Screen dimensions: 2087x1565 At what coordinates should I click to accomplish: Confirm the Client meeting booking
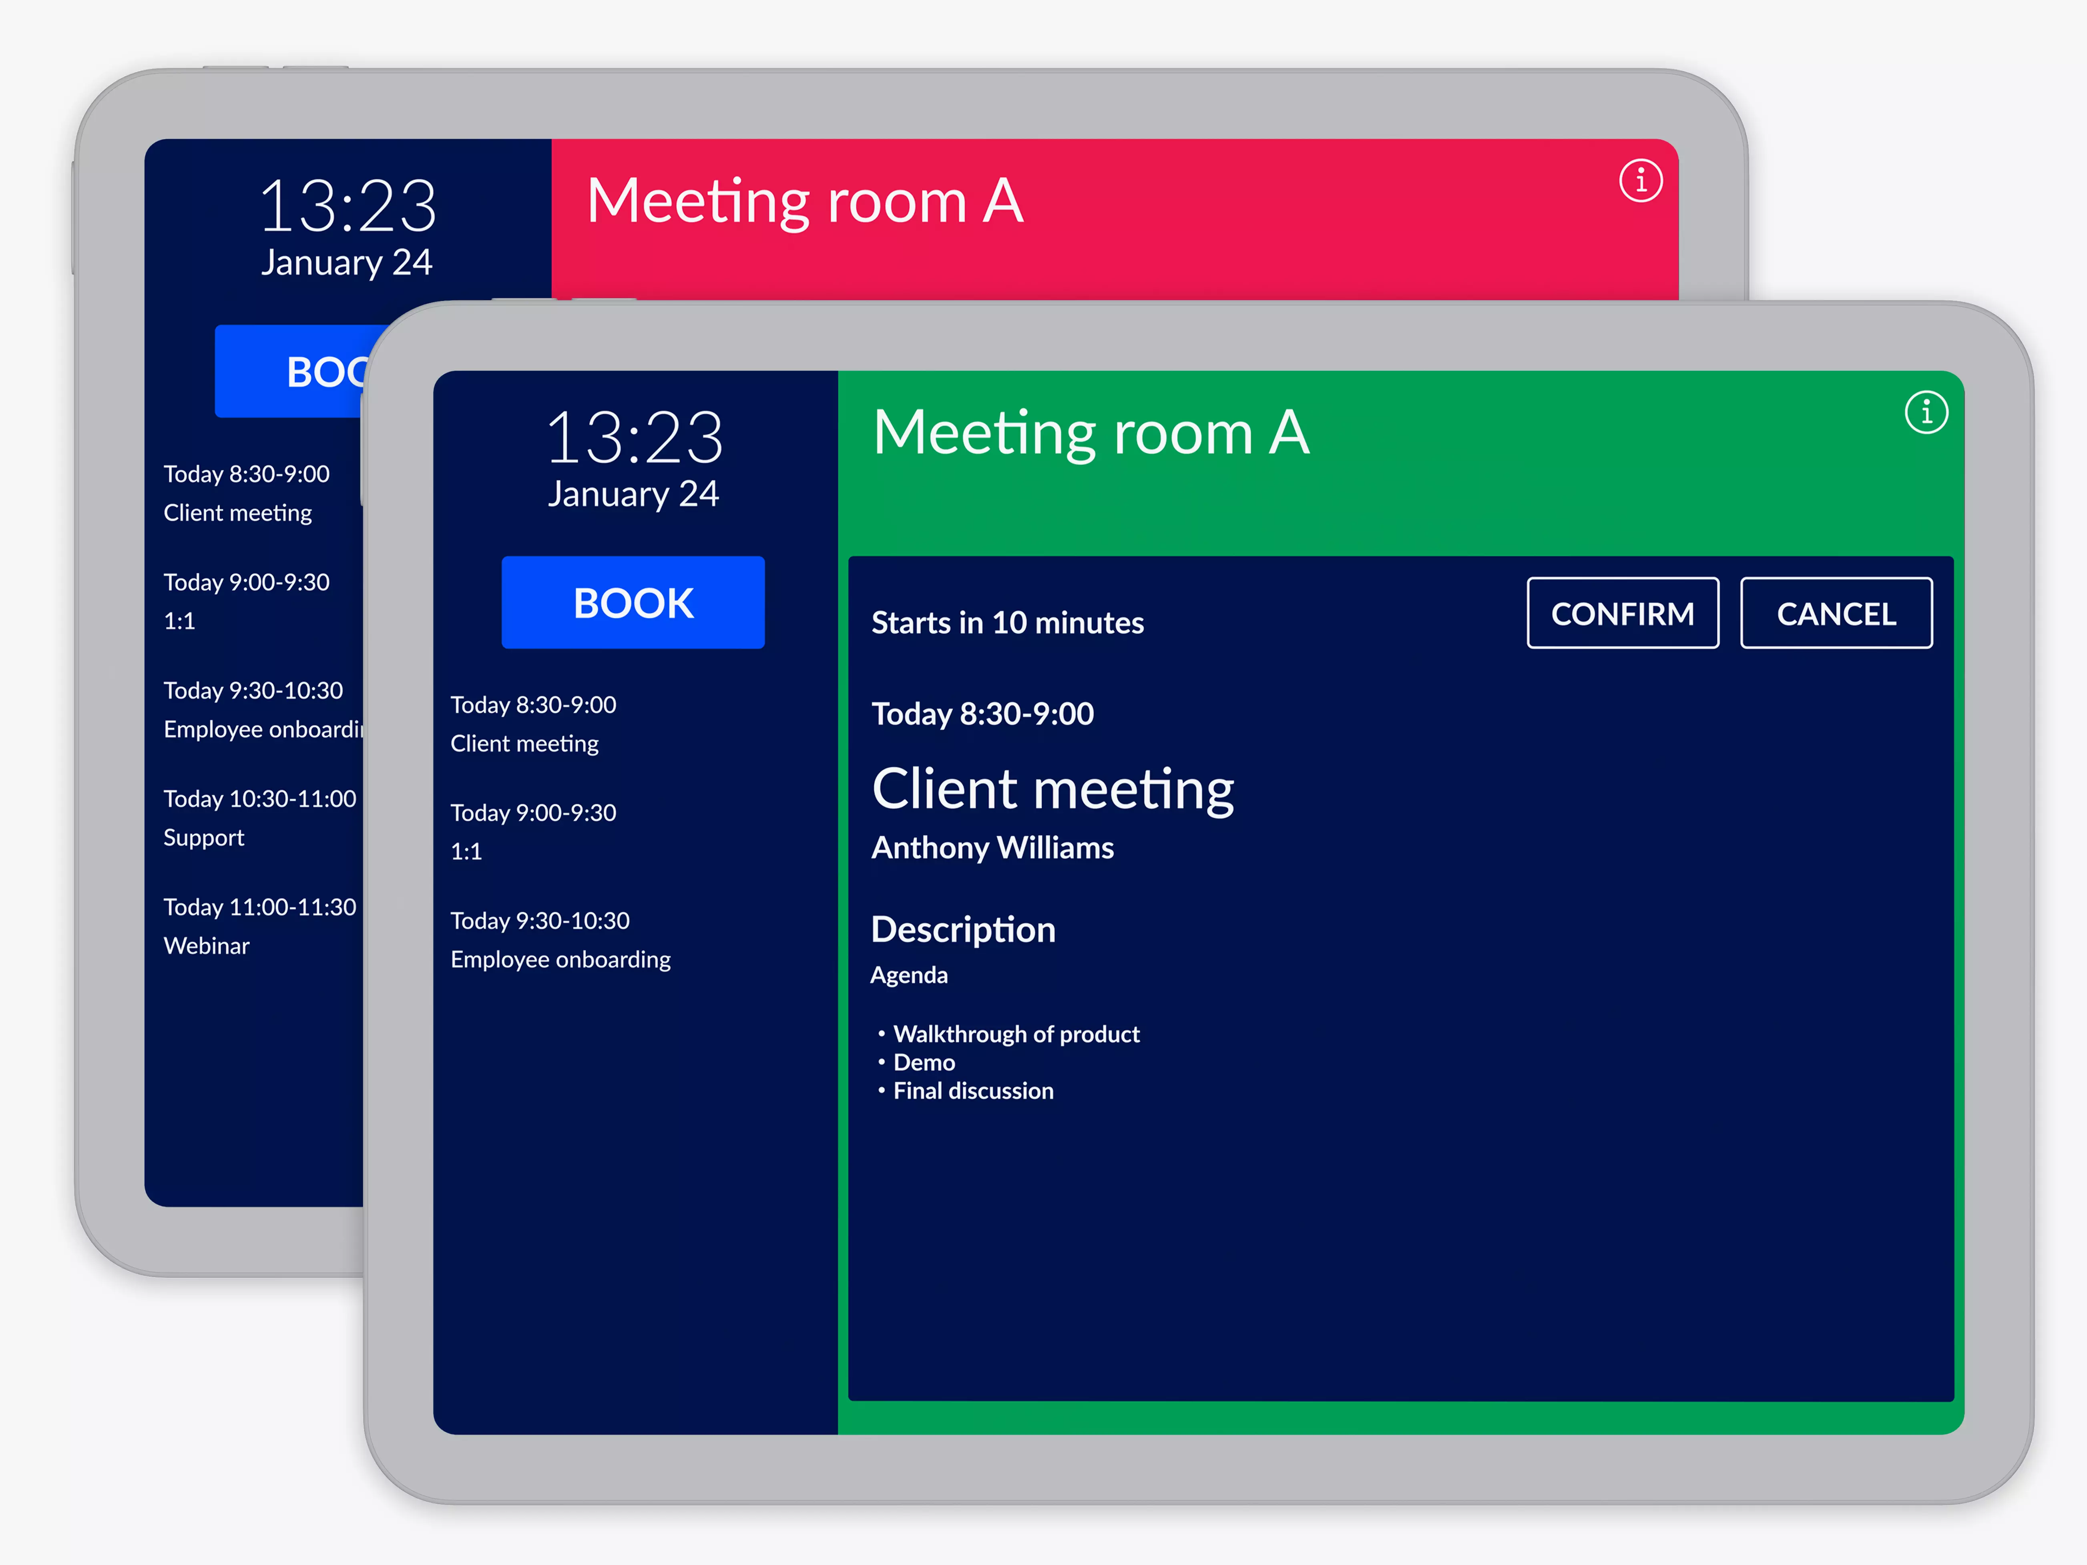1623,613
